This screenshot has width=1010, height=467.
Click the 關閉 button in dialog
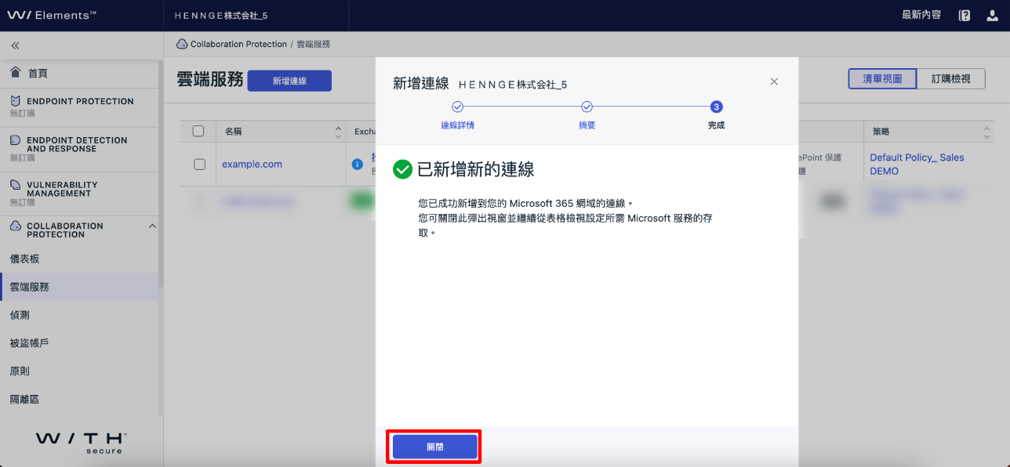[x=435, y=447]
